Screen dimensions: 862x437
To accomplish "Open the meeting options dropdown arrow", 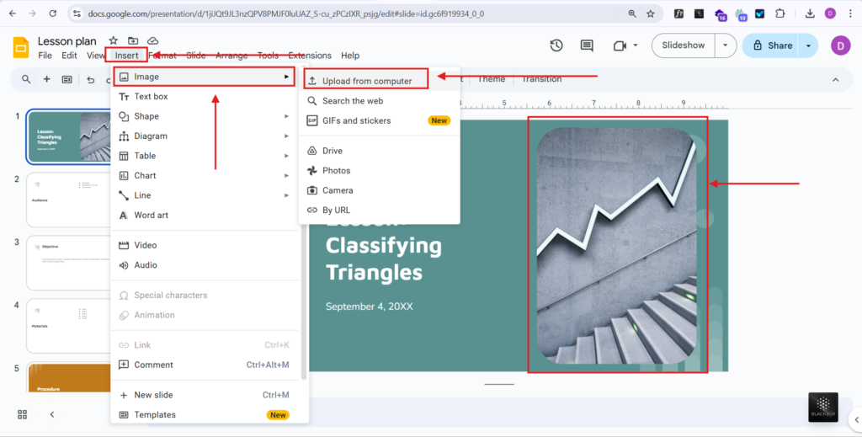I will tap(636, 45).
